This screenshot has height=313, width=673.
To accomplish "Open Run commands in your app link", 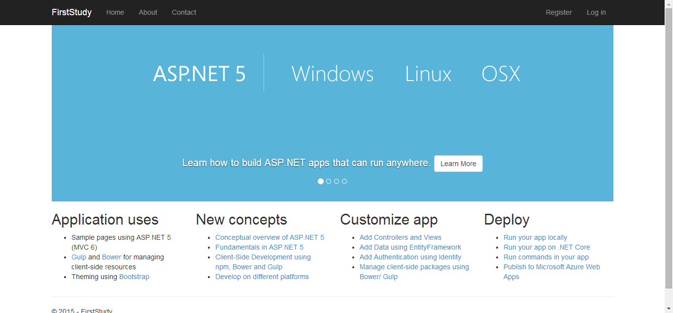I will [x=546, y=257].
